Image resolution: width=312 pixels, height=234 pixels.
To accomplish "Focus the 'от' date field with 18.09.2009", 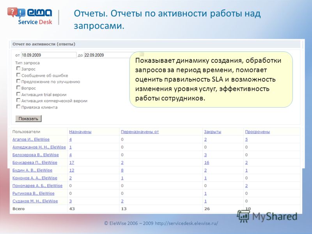I will pyautogui.click(x=49, y=55).
